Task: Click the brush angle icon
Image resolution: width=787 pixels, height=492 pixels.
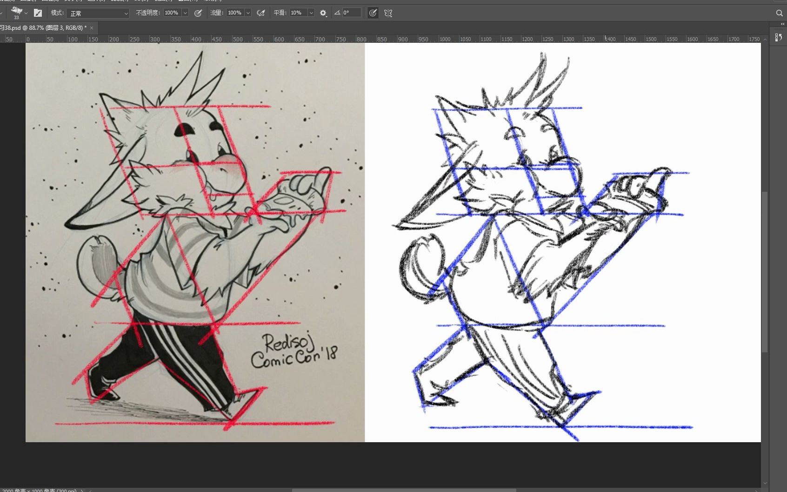Action: pyautogui.click(x=337, y=13)
